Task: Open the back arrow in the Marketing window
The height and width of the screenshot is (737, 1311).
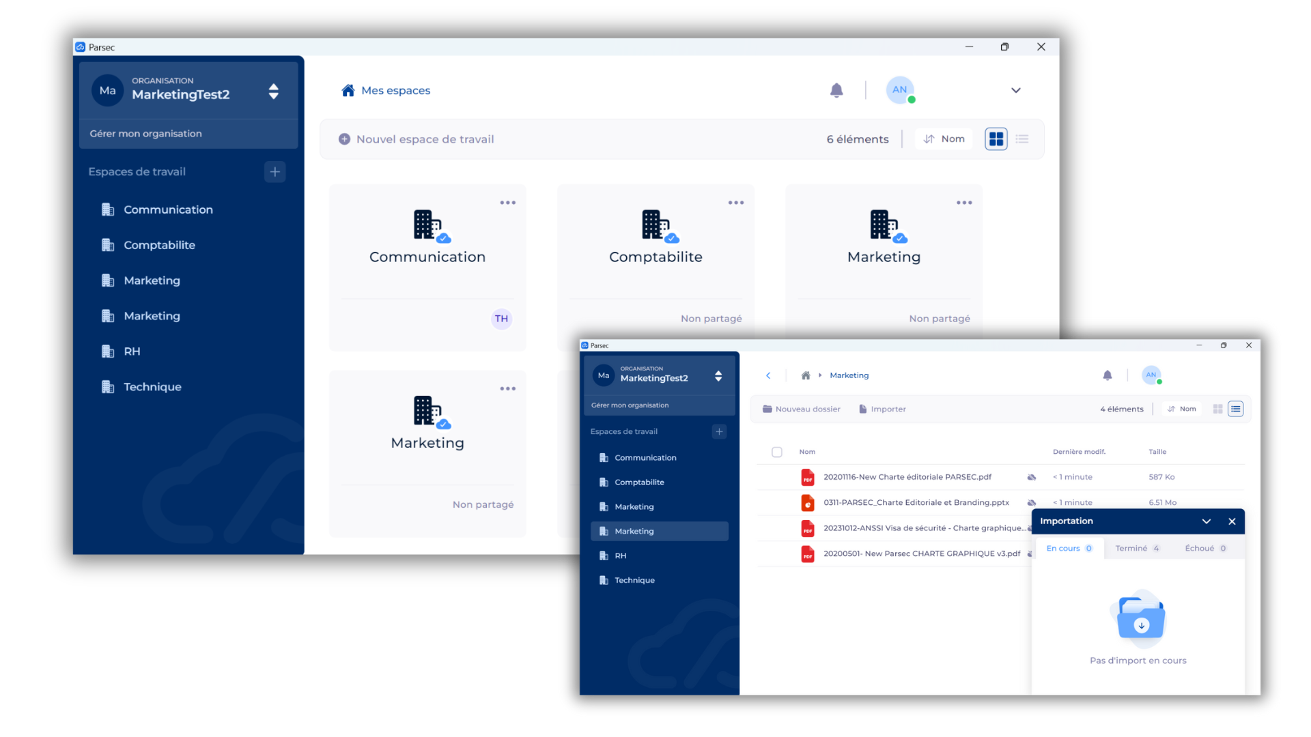Action: tap(767, 375)
